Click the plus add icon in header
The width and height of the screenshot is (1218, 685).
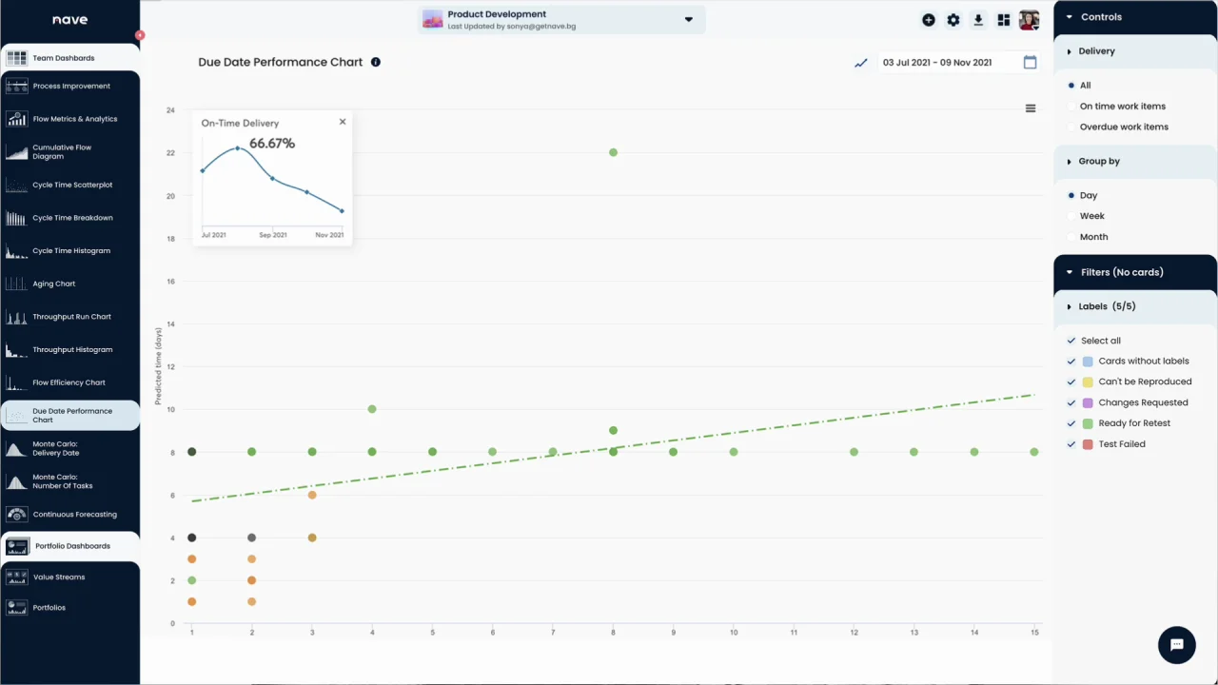point(929,20)
